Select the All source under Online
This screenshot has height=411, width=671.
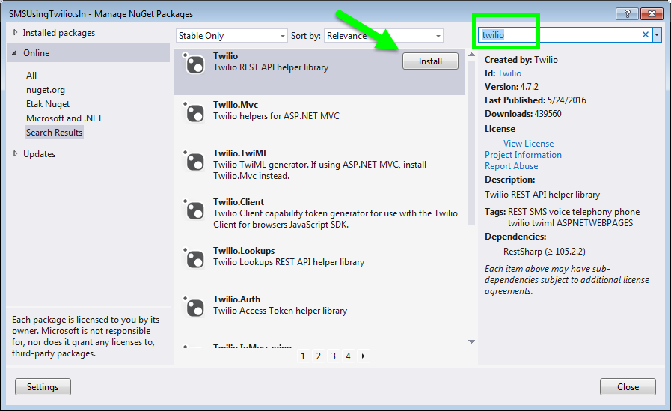[x=31, y=76]
